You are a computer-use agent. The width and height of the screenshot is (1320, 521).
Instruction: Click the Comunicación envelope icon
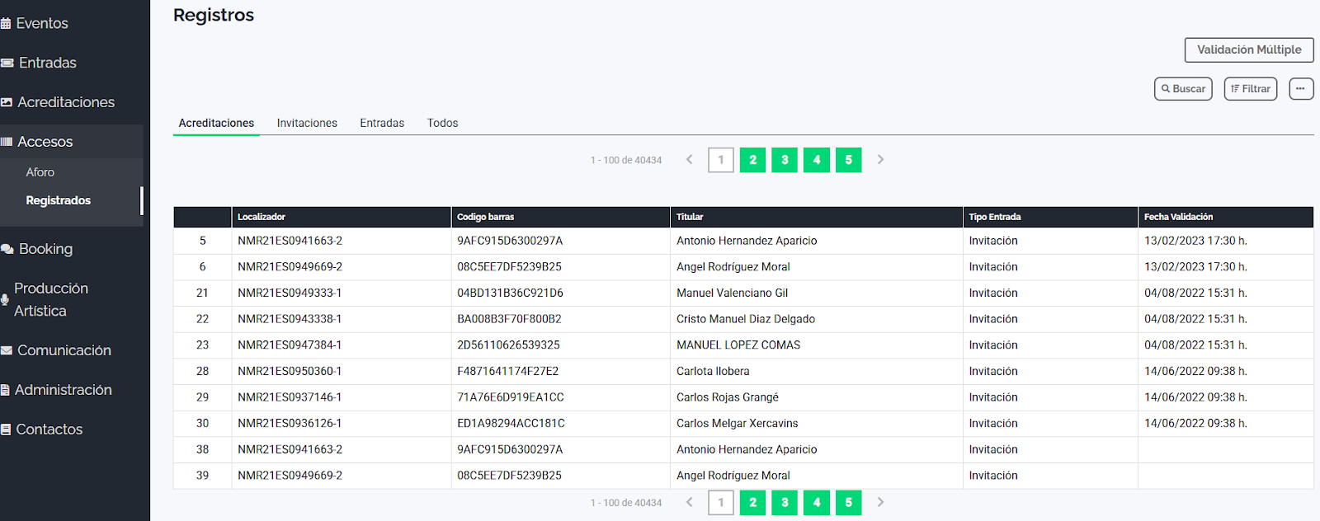pyautogui.click(x=7, y=351)
